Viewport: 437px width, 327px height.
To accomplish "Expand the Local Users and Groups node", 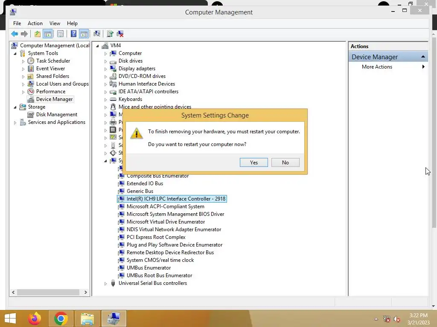I will [23, 84].
